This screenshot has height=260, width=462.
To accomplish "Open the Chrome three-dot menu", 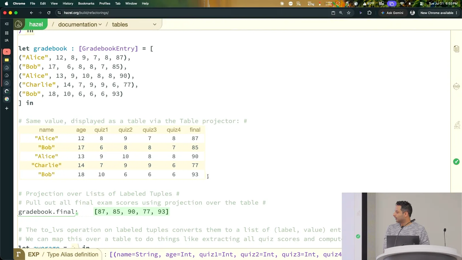I will point(457,13).
